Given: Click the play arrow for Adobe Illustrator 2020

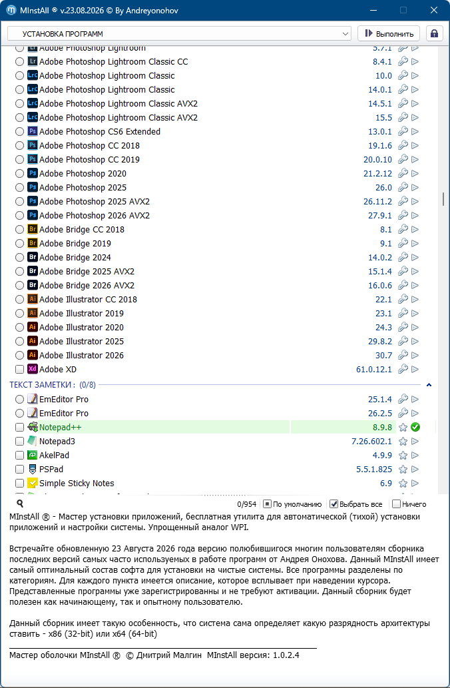Looking at the screenshot, I should 415,327.
